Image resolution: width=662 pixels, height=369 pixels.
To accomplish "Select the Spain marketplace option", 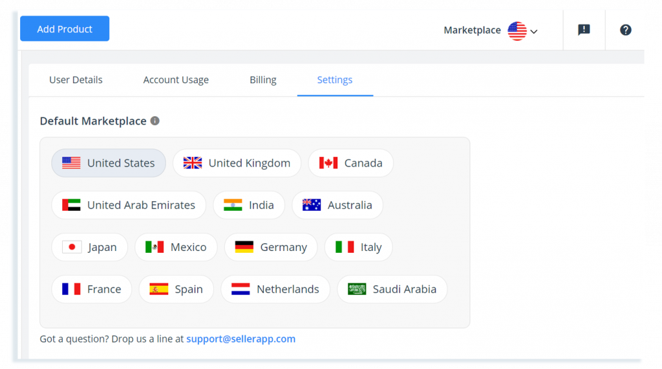I will tap(176, 290).
